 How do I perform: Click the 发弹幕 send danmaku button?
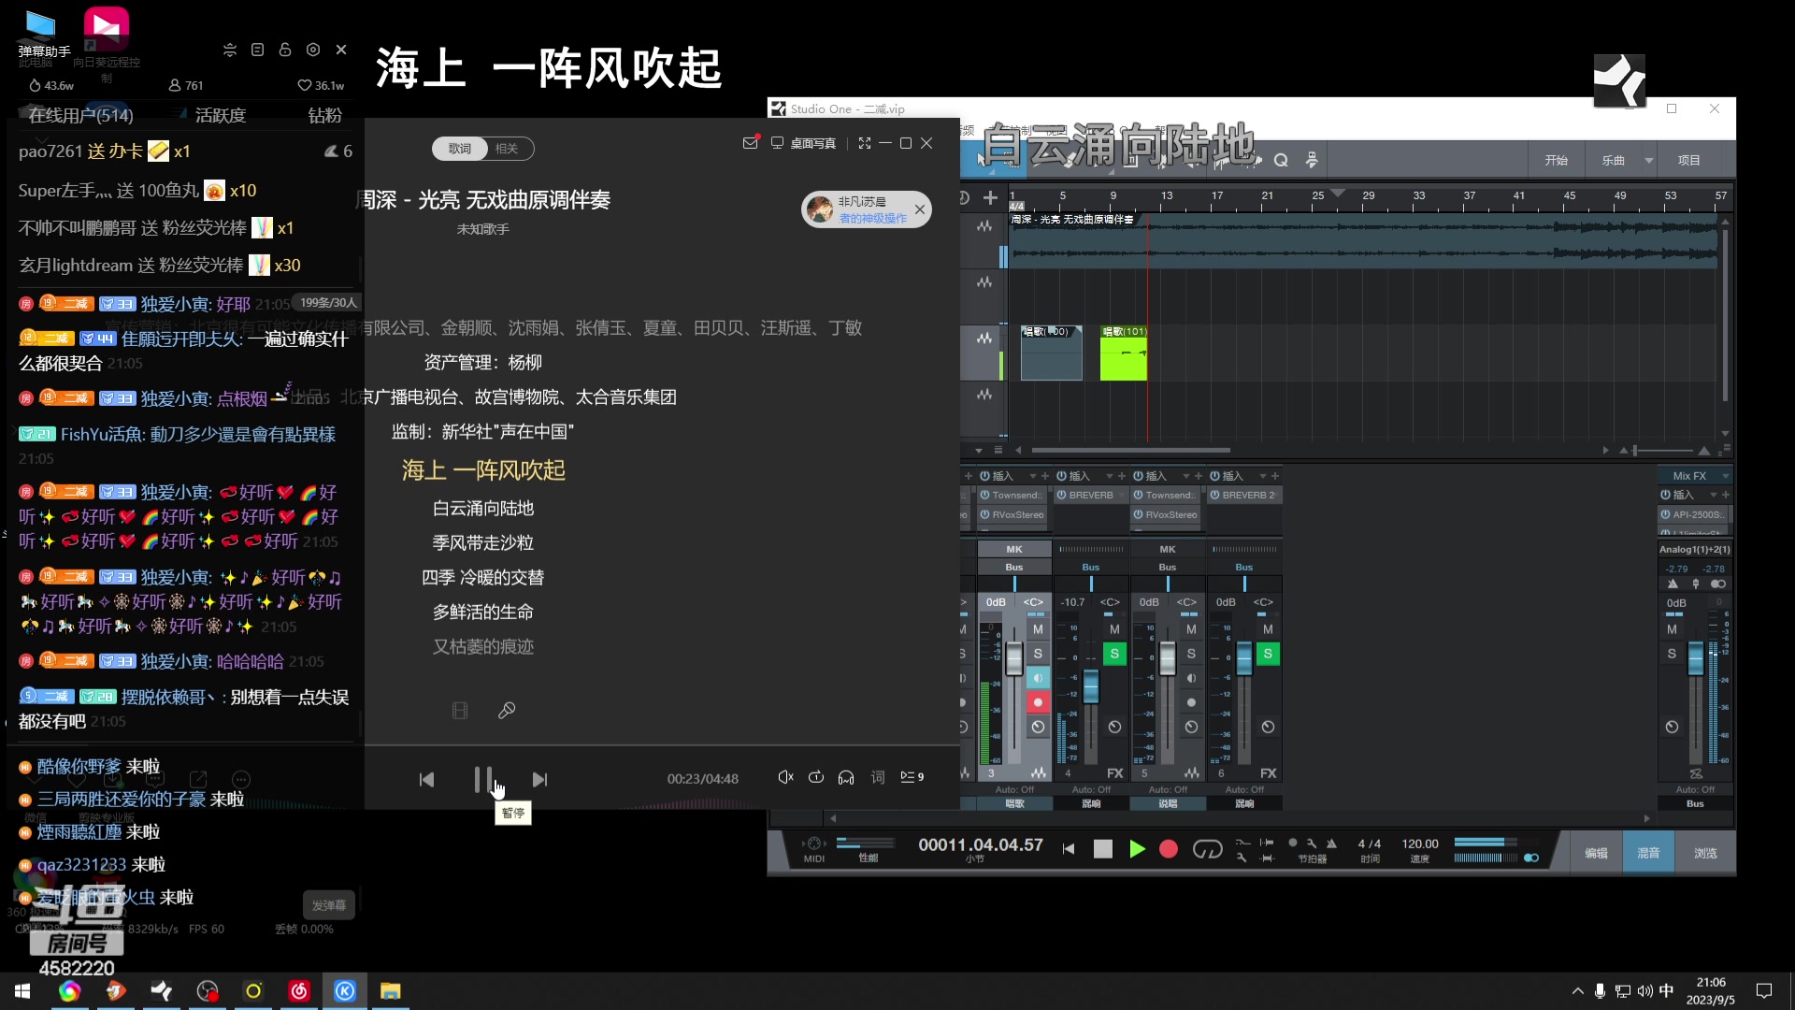[328, 905]
